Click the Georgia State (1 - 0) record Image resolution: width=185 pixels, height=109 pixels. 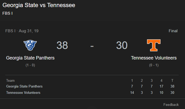pyautogui.click(x=30, y=65)
